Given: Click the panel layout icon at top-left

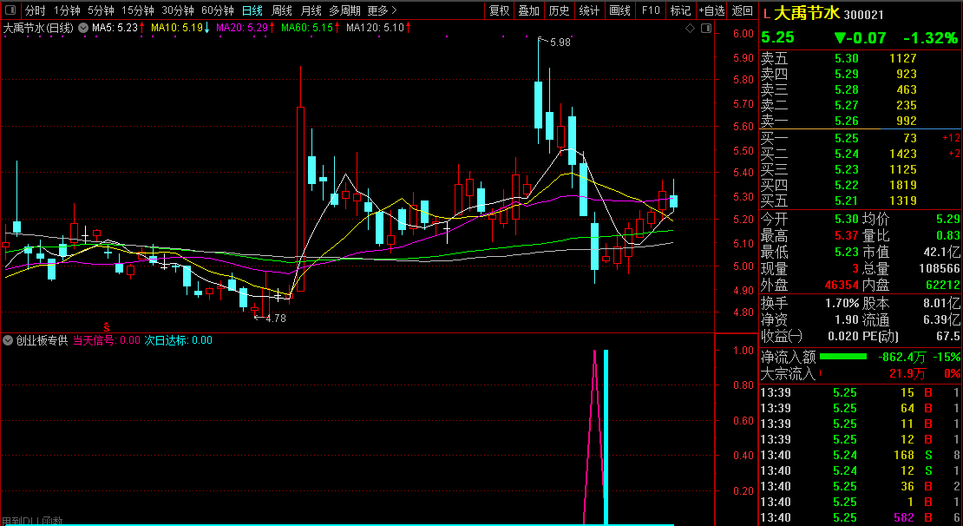Looking at the screenshot, I should [x=10, y=10].
